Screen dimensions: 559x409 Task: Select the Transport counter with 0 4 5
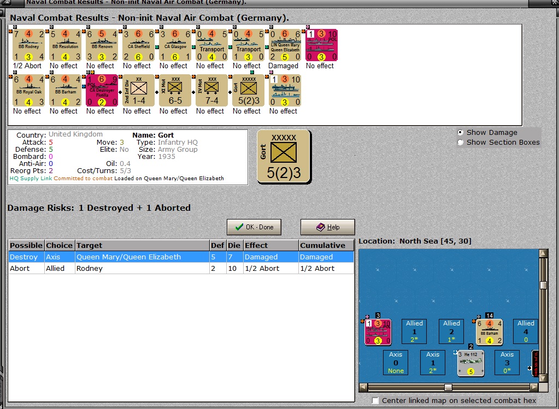click(x=212, y=45)
